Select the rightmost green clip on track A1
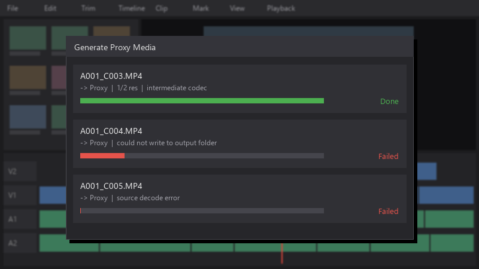This screenshot has height=269, width=479. pyautogui.click(x=450, y=219)
